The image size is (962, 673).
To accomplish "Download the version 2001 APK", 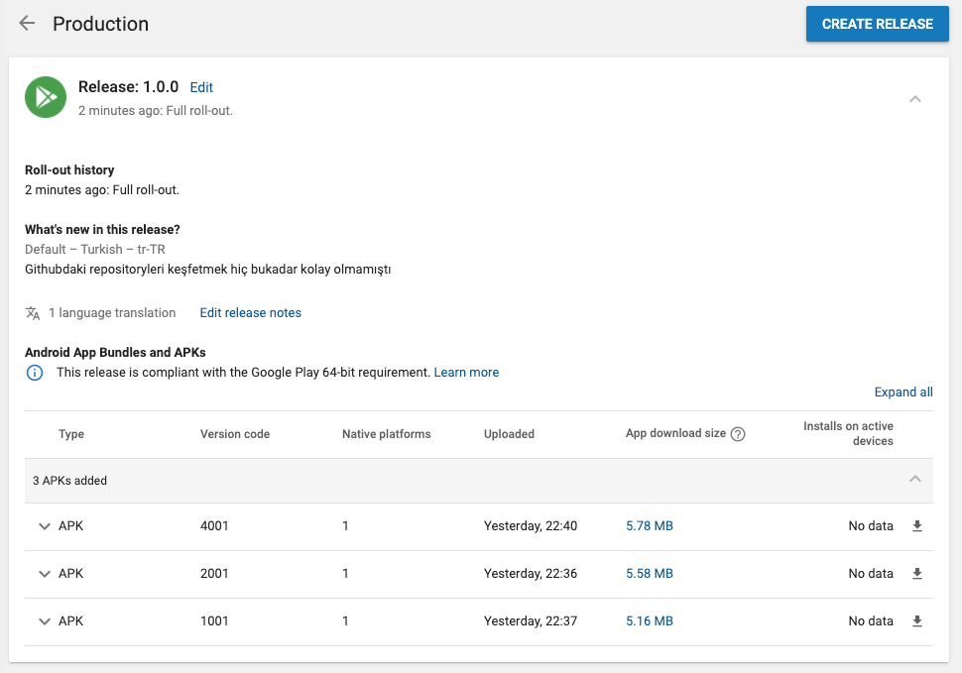I will [x=916, y=574].
